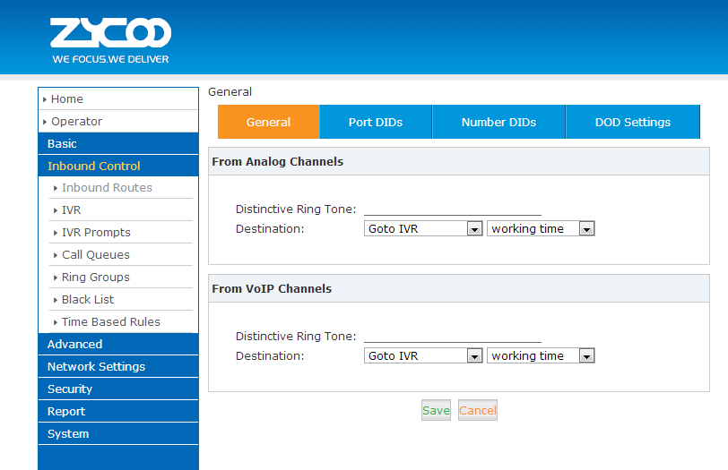Open the Home menu item
Screen dimensions: 728x470
[67, 99]
